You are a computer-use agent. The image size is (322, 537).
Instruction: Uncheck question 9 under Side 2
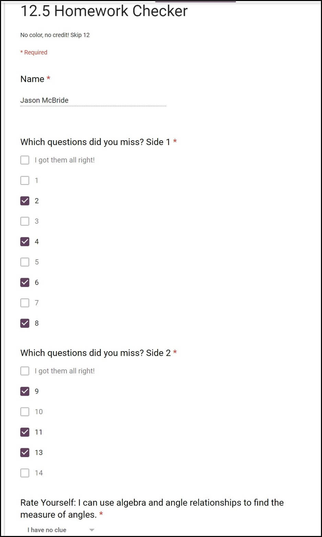tap(25, 391)
